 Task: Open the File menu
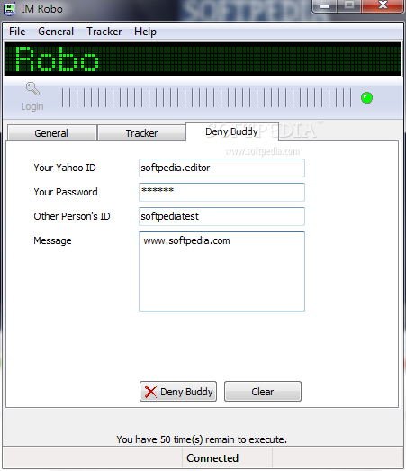pyautogui.click(x=17, y=32)
